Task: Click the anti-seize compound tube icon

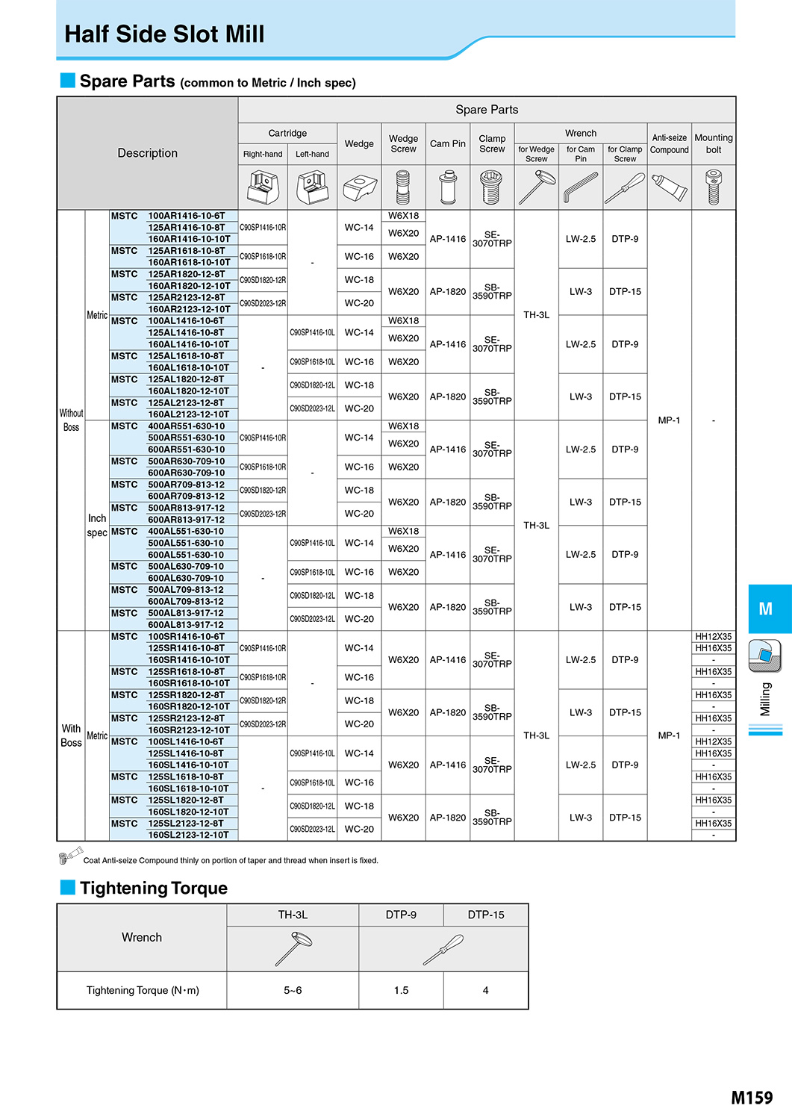Action: (670, 187)
